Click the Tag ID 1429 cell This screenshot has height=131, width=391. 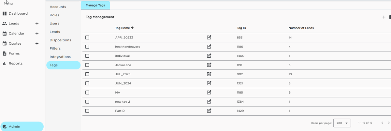(240, 111)
